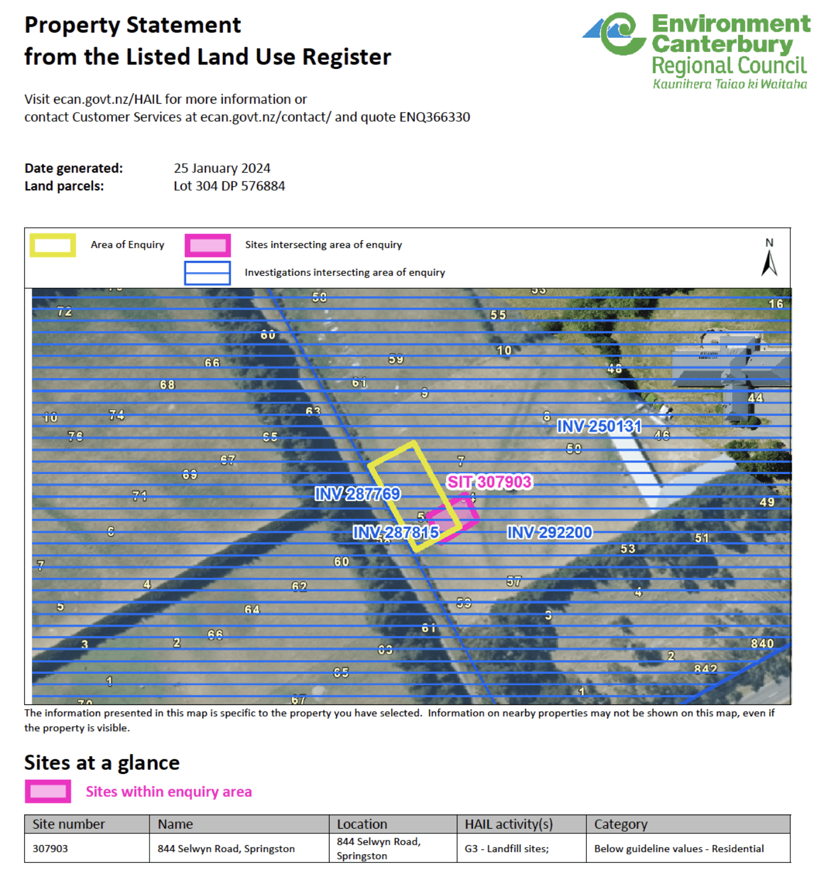Click the Below guideline values - Residential cell
The image size is (824, 887).
click(679, 848)
